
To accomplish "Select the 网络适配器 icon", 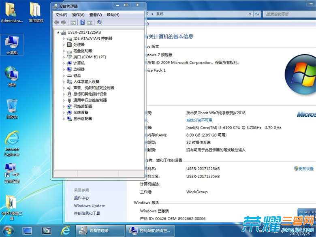I will tap(69, 106).
